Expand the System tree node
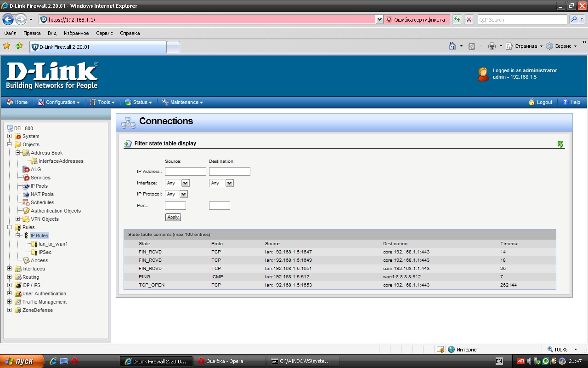The width and height of the screenshot is (588, 368). click(x=9, y=136)
